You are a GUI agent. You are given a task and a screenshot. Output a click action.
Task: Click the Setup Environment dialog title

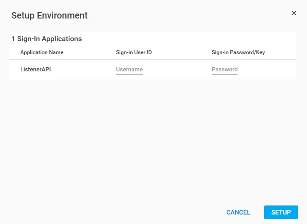pos(50,15)
